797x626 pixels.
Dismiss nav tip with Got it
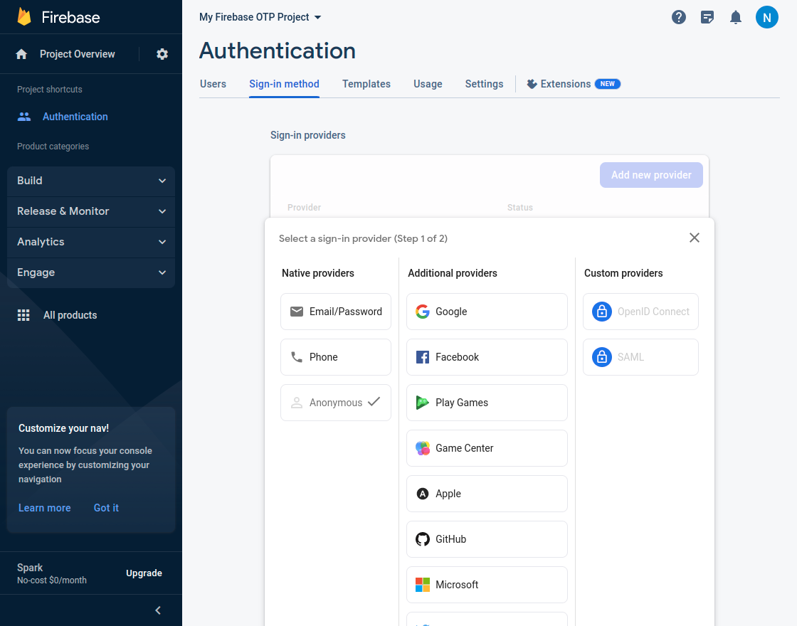point(106,508)
